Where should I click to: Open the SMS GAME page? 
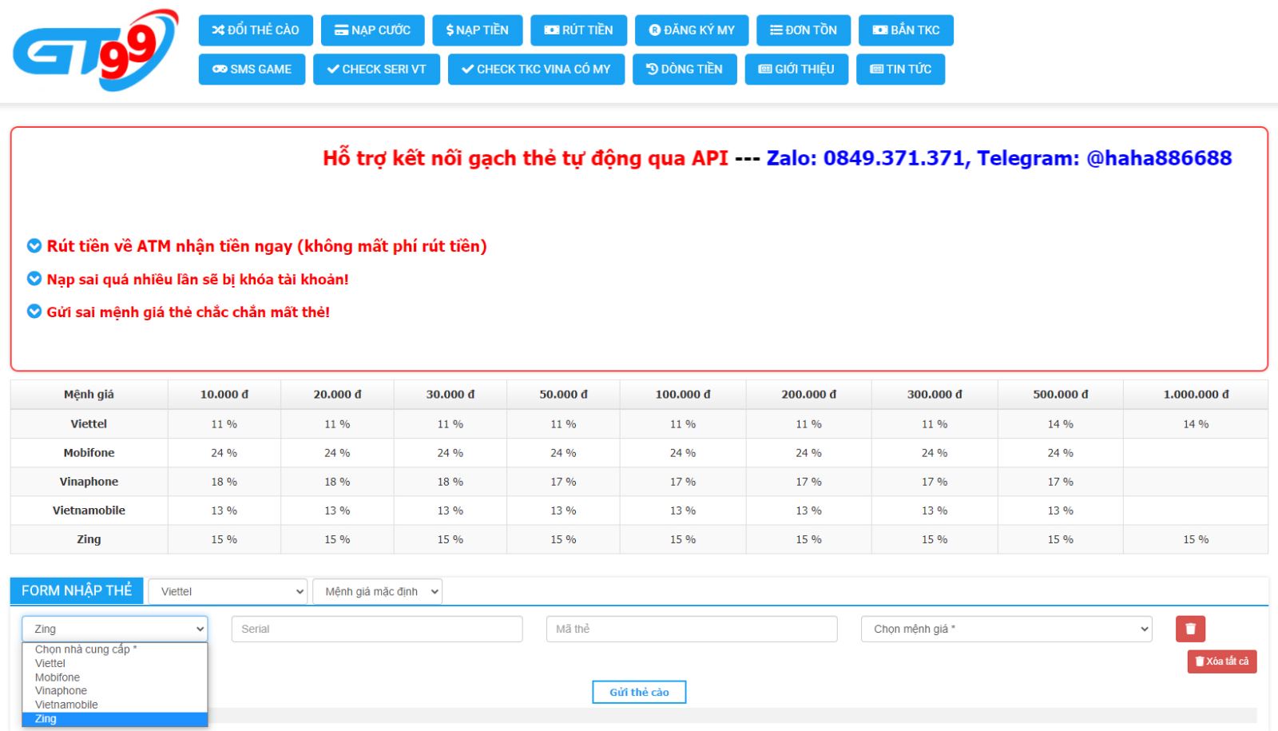coord(252,70)
